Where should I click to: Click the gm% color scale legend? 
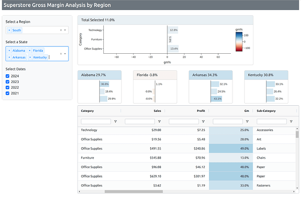[239, 41]
